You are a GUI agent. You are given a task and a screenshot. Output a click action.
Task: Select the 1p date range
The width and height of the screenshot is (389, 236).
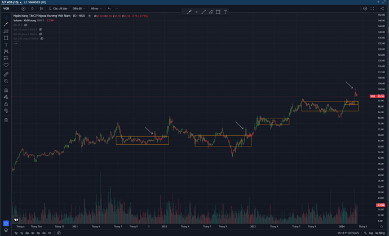tap(38, 233)
